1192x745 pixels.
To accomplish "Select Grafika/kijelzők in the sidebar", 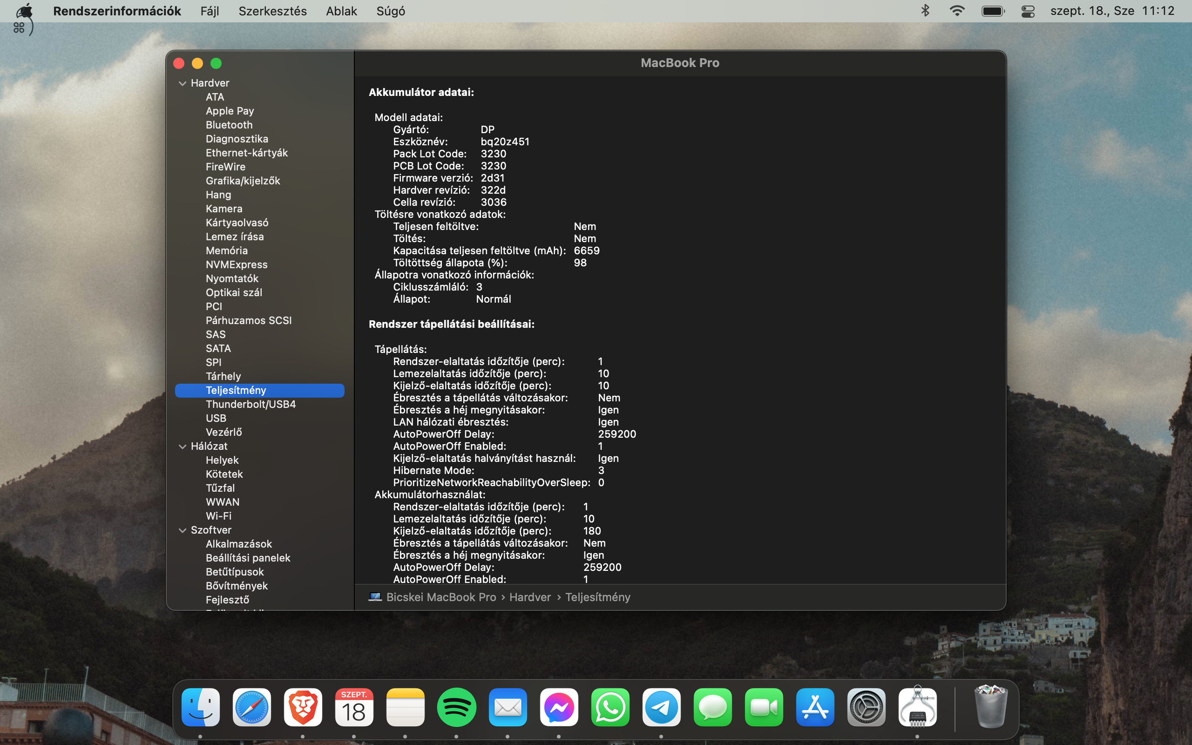I will click(243, 181).
